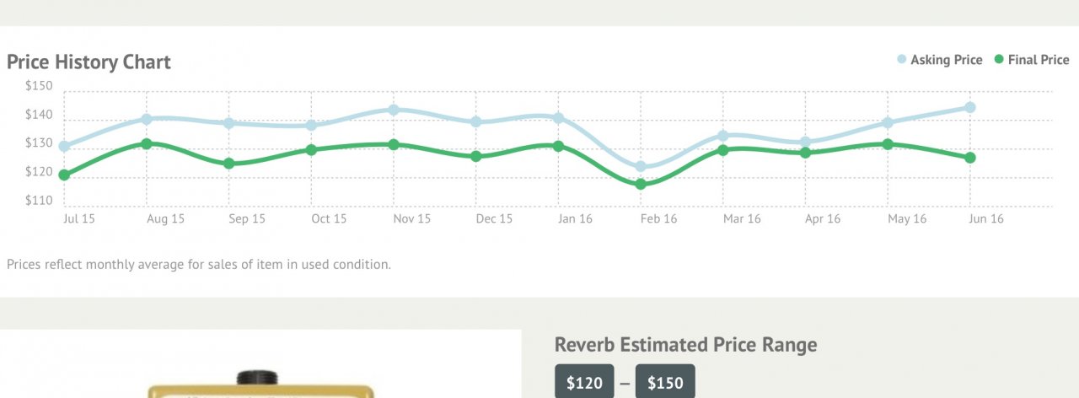Click the Price History Chart heading
The height and width of the screenshot is (398, 1079).
89,62
